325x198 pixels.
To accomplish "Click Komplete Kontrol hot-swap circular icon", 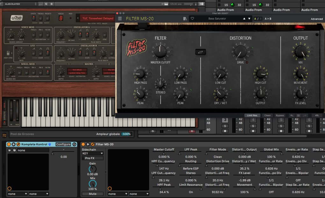I will [74, 144].
